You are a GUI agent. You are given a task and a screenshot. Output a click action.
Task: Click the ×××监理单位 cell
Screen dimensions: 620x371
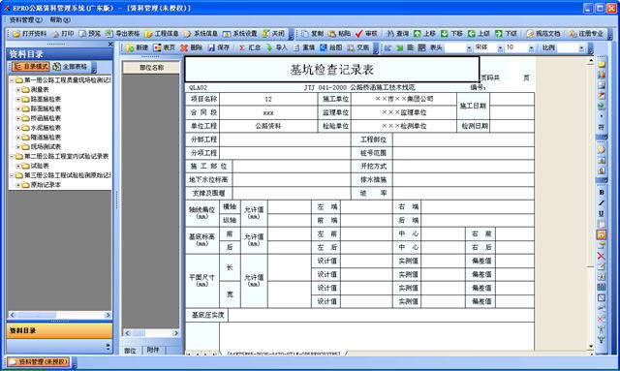click(x=404, y=112)
